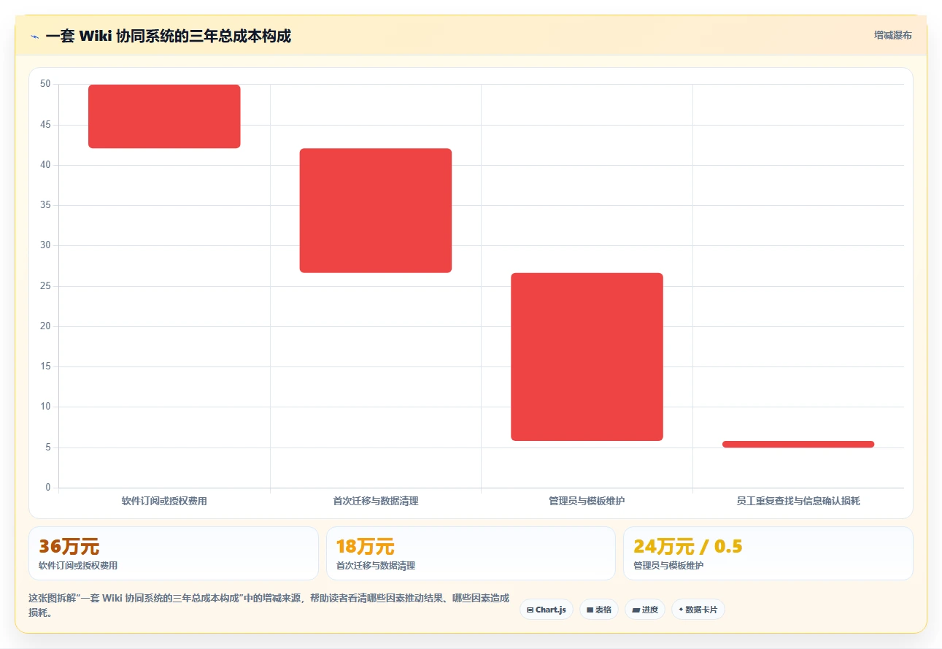Click the x-axis label 首次迁移与数据清理
942x649 pixels.
click(376, 501)
